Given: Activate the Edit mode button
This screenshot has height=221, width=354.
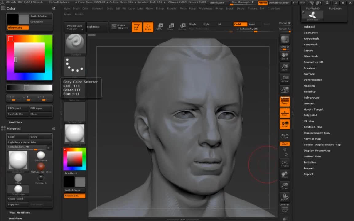Looking at the screenshot, I should click(136, 27).
